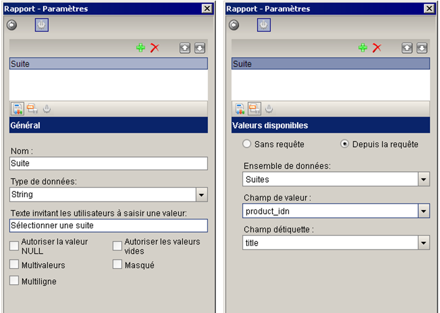The height and width of the screenshot is (313, 440).
Task: Enable 'Autoriser la valeur NULL' checkbox
Action: point(14,246)
